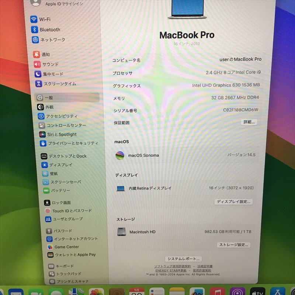
Task: Open バッテリー via its green battery icon
Action: pos(46,191)
